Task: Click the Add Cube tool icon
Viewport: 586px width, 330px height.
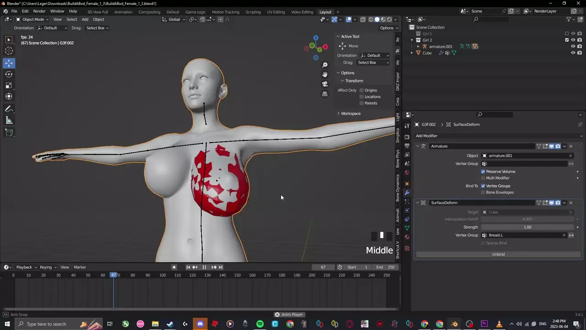Action: coord(9,132)
